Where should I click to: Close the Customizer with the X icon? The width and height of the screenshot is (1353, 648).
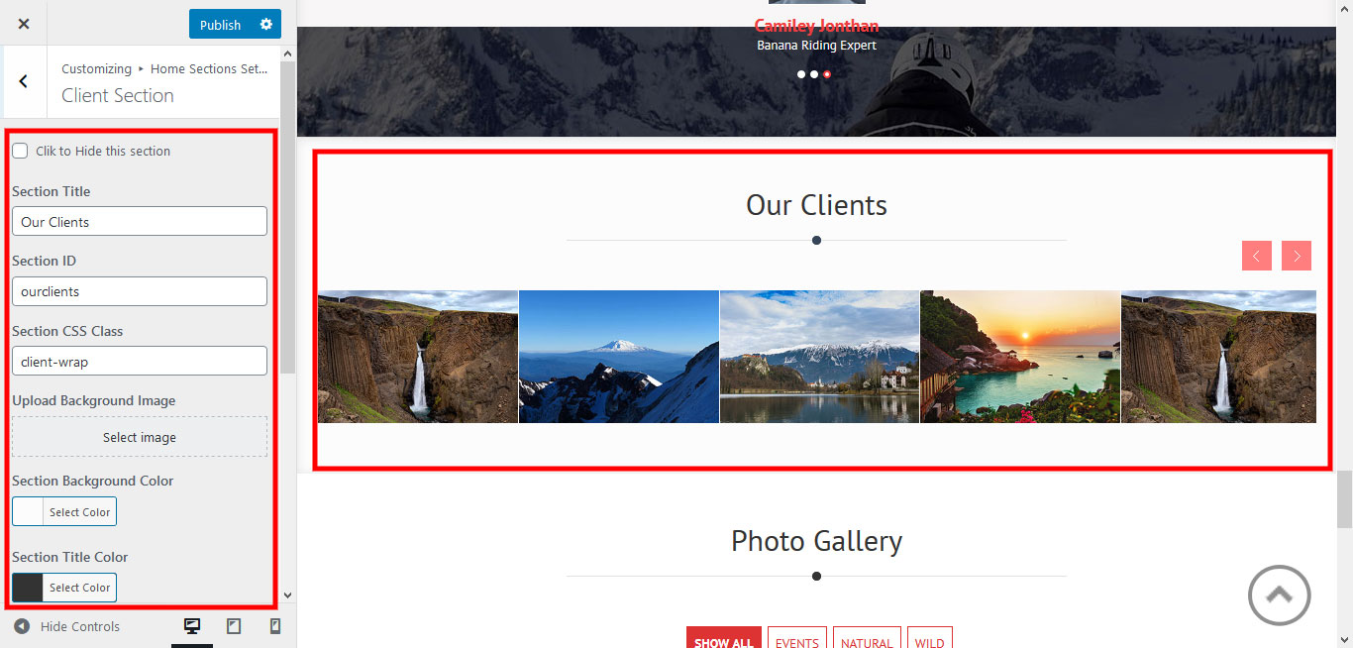24,24
